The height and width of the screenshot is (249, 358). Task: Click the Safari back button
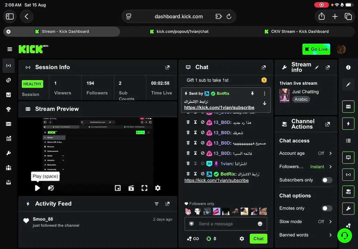pos(26,16)
